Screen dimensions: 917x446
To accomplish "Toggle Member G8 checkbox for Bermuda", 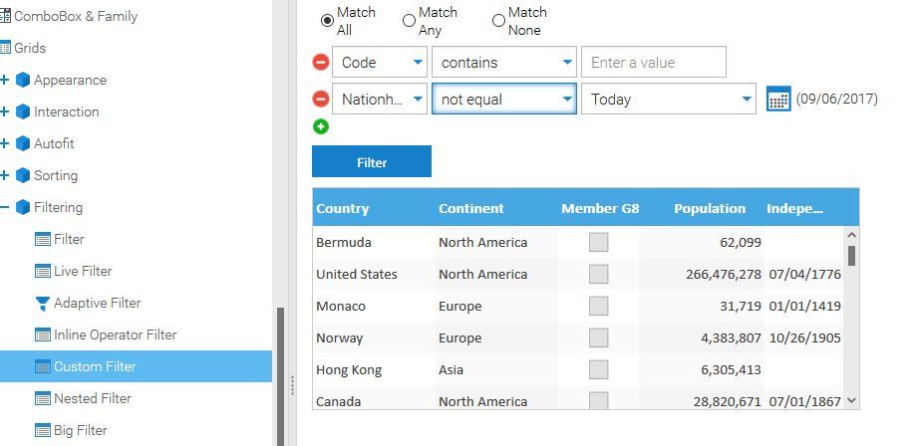I will pyautogui.click(x=598, y=242).
